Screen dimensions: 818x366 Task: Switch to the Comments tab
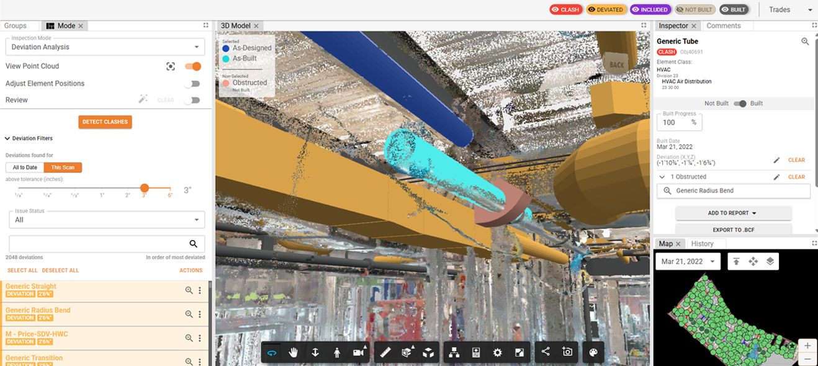[724, 25]
